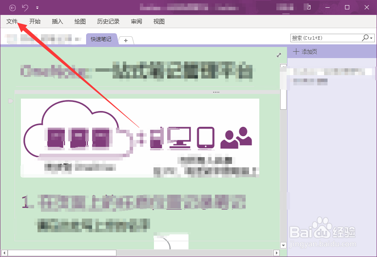Undo the last action
Screen dimensions: 377x257
(x=25, y=8)
